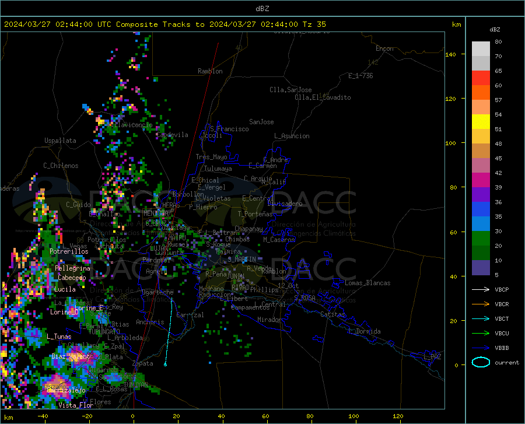Click the 'E_1-736' map label

[x=360, y=76]
